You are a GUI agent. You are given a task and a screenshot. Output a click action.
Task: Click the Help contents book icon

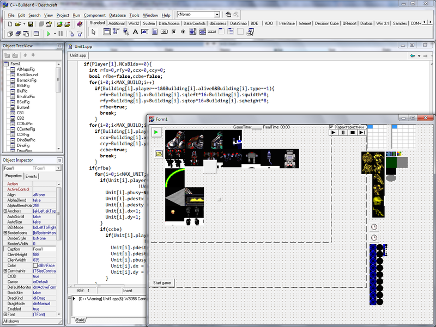click(80, 24)
